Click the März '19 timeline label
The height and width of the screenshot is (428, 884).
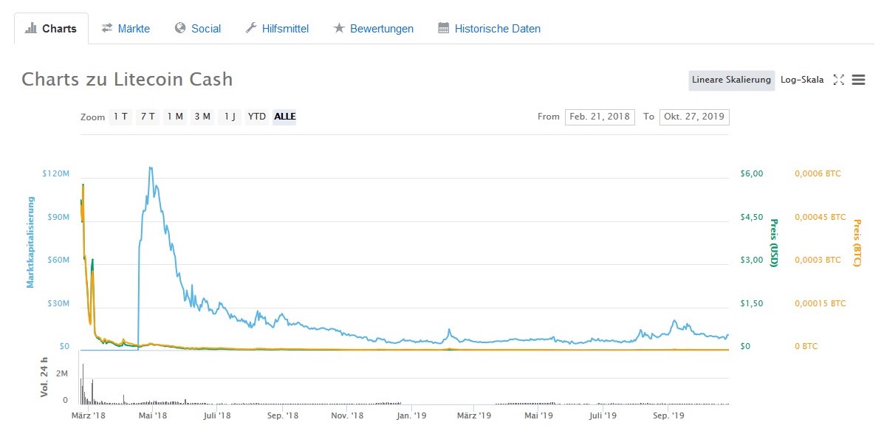pos(473,416)
